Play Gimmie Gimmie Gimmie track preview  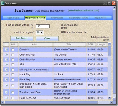pyautogui.click(x=6, y=79)
